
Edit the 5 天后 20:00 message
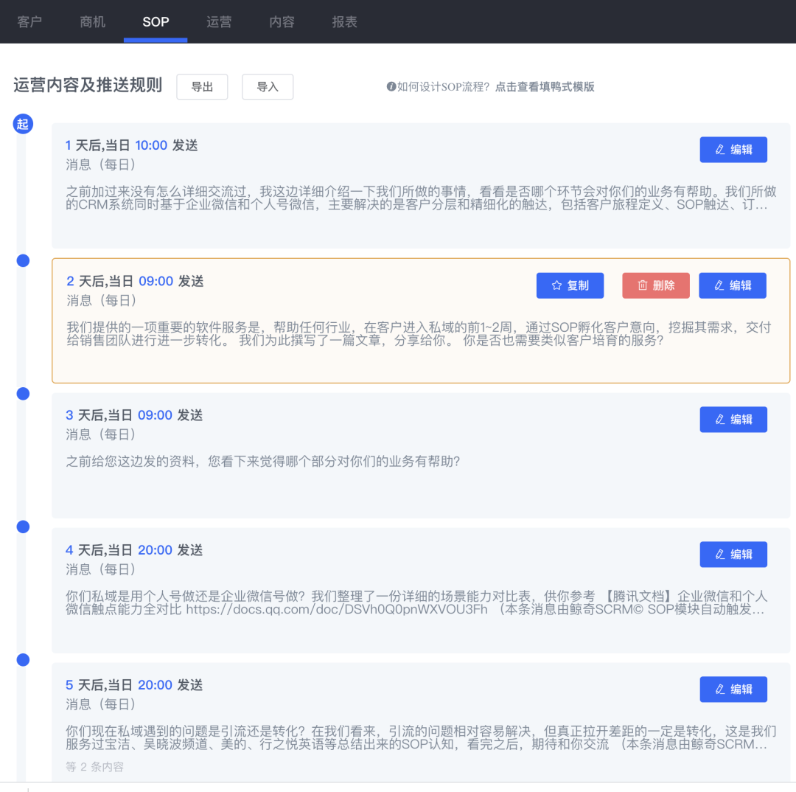pos(733,689)
